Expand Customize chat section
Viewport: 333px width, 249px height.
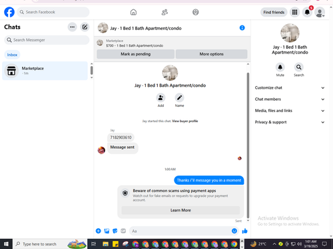290,87
